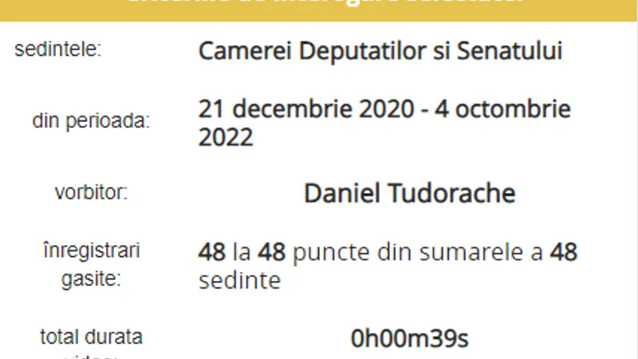Click the "21 decembrie 2020" start date
This screenshot has height=359, width=638.
(x=306, y=109)
